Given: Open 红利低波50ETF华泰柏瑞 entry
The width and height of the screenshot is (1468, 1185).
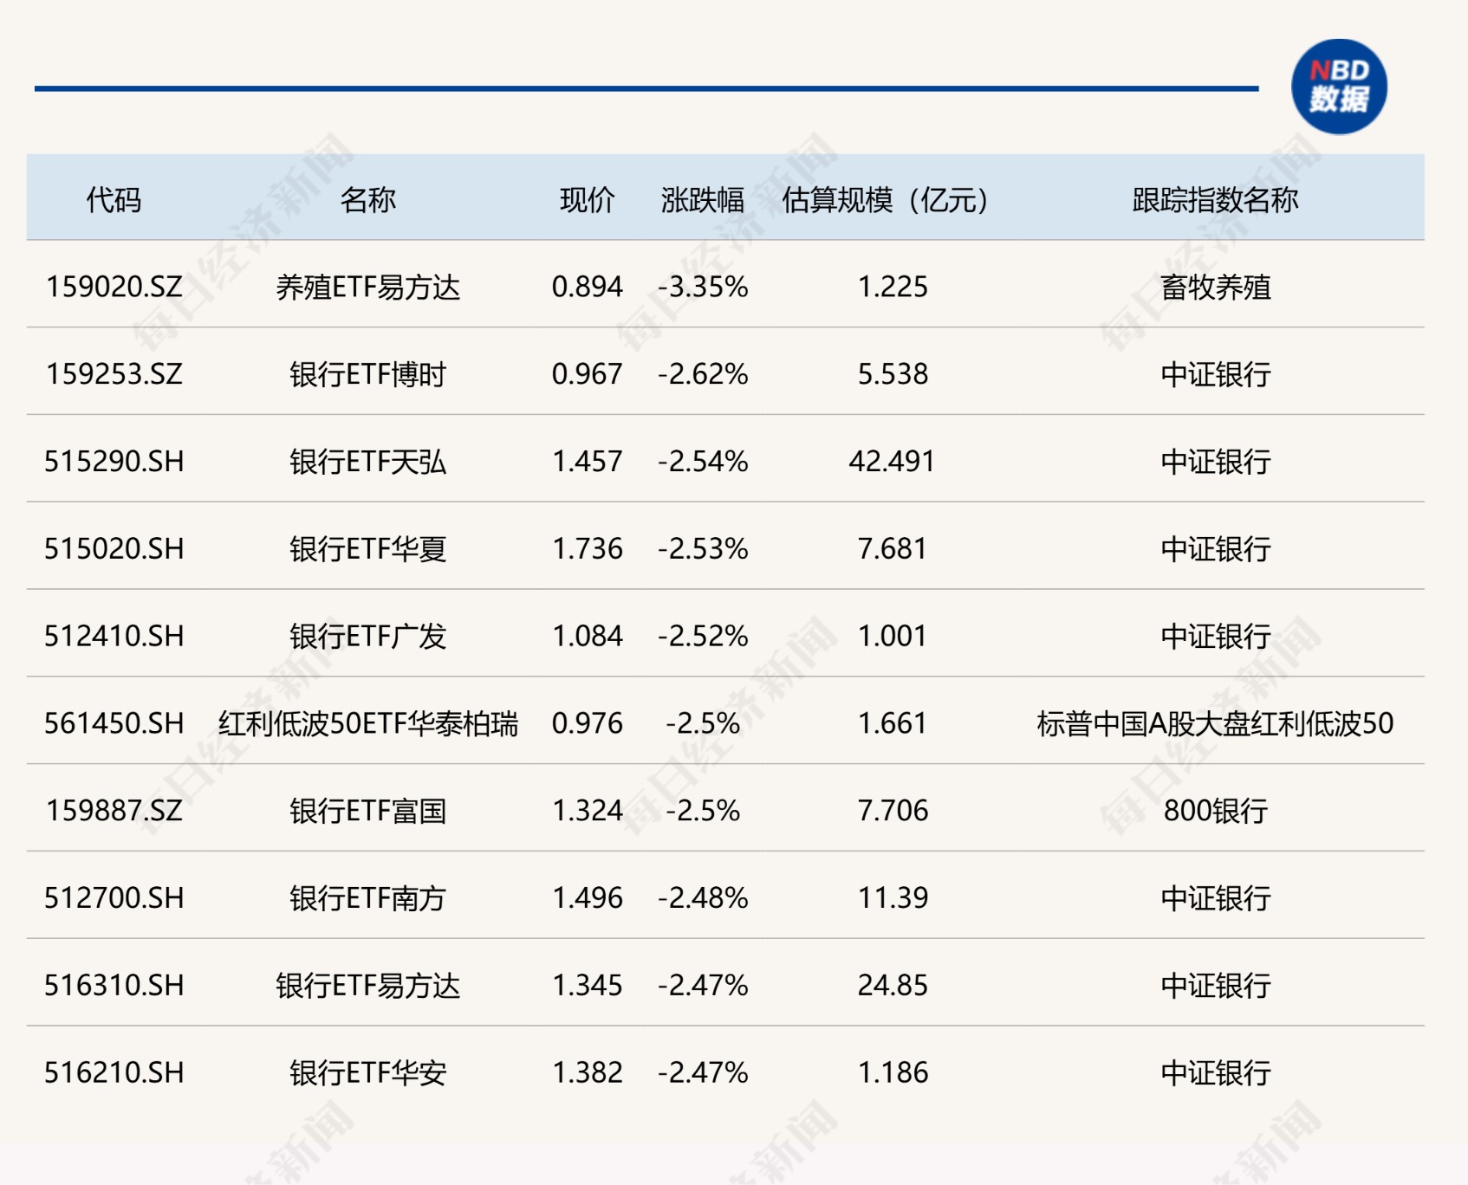Looking at the screenshot, I should [x=368, y=723].
